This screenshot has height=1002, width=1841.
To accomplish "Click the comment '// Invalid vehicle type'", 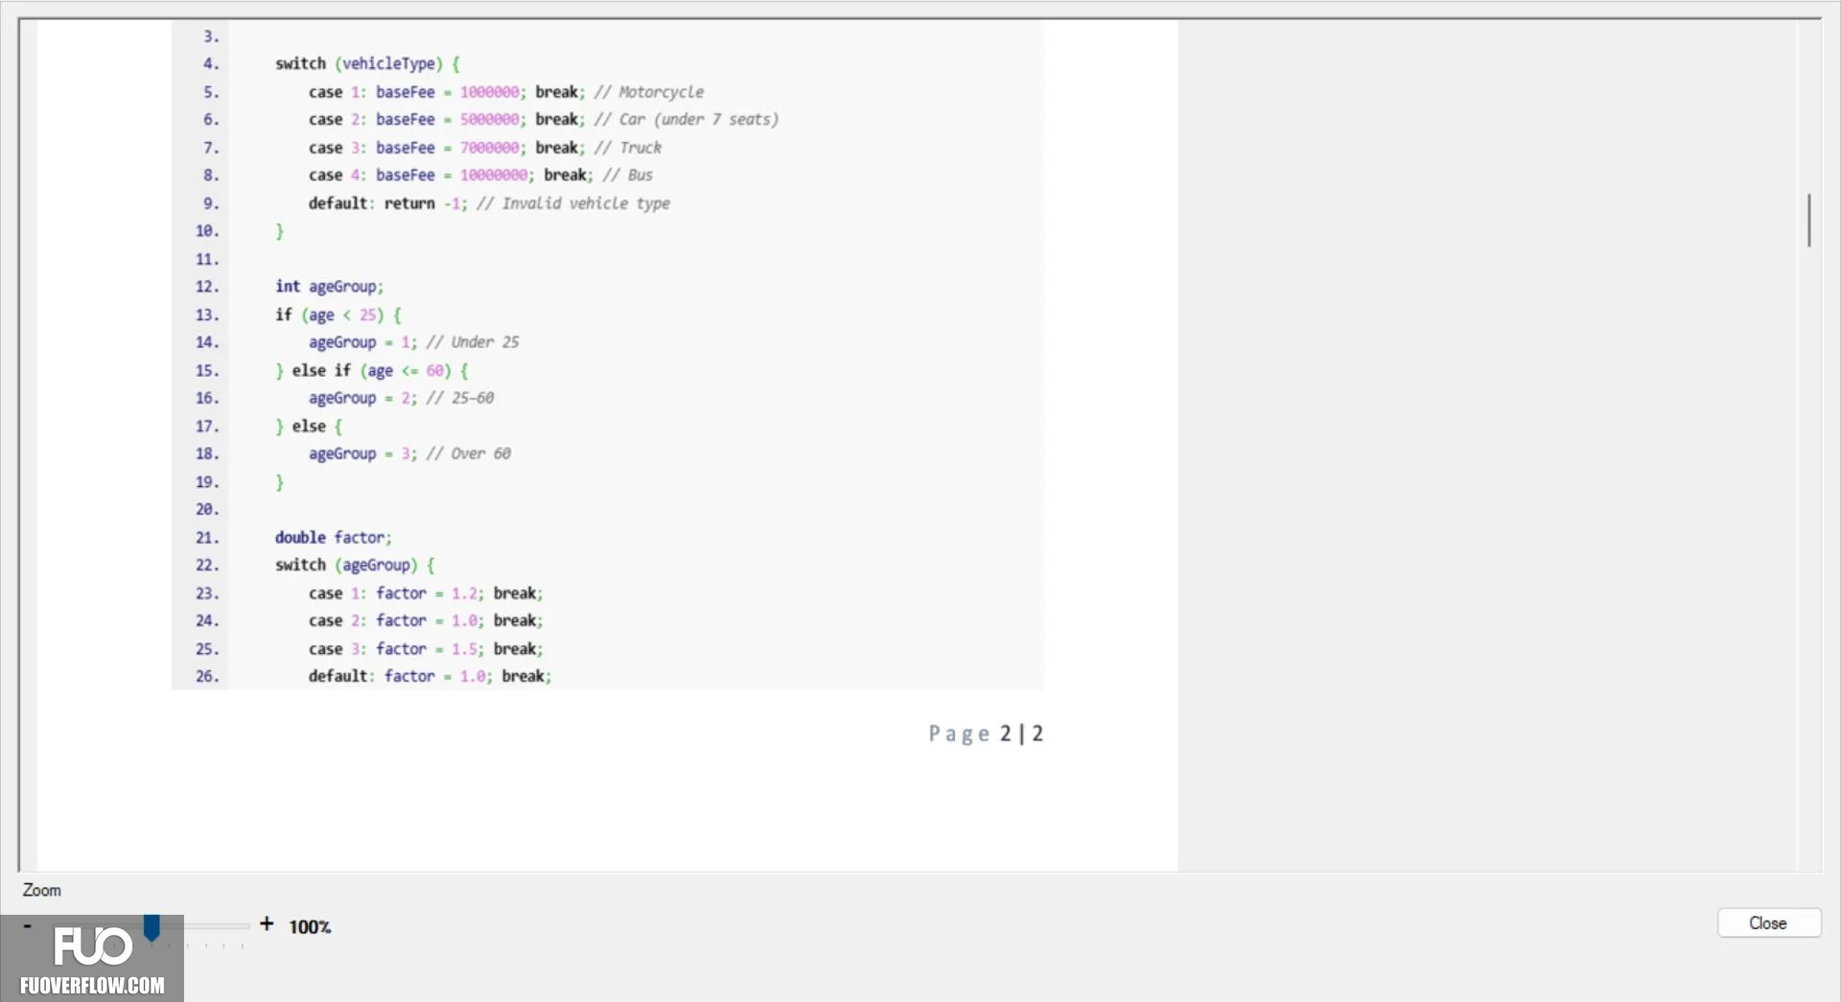I will pos(573,203).
